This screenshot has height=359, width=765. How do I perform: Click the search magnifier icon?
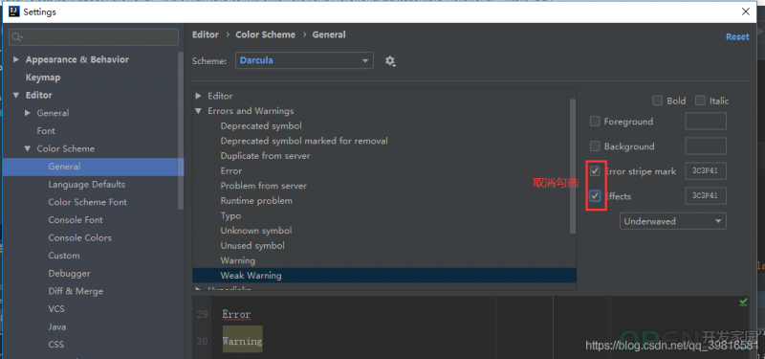[17, 37]
